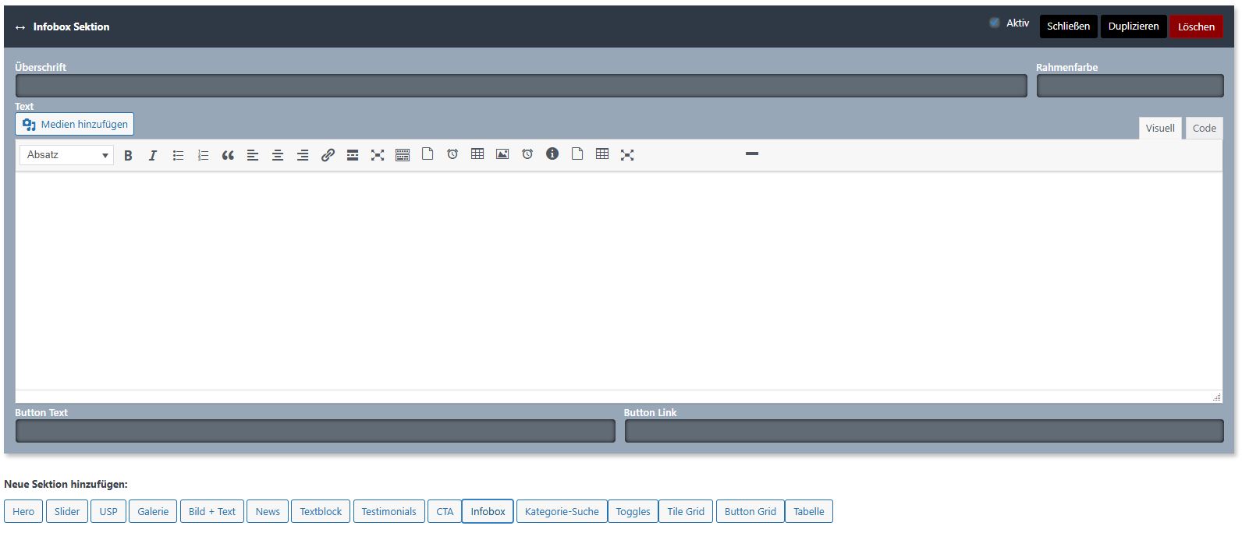Viewport: 1249px width, 533px height.
Task: Apply italic formatting
Action: 153,155
